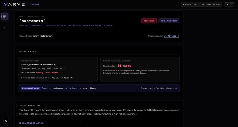Click the HIGH RISK badge
This screenshot has width=238, height=127.
[149, 21]
